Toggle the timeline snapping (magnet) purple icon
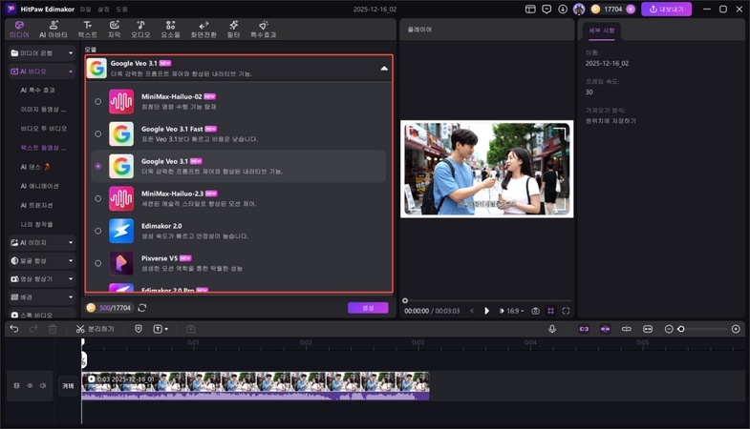Image resolution: width=750 pixels, height=429 pixels. point(605,329)
